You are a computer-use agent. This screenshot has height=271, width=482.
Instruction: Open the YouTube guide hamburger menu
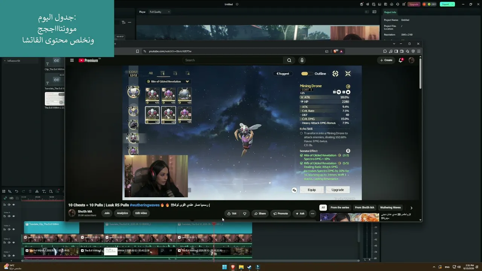click(x=72, y=60)
